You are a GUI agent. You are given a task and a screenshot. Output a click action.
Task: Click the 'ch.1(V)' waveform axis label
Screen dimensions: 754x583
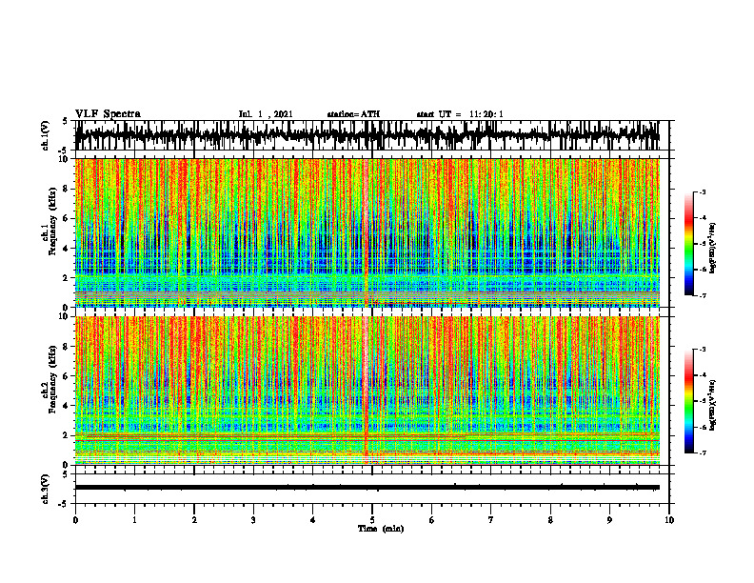click(x=45, y=135)
